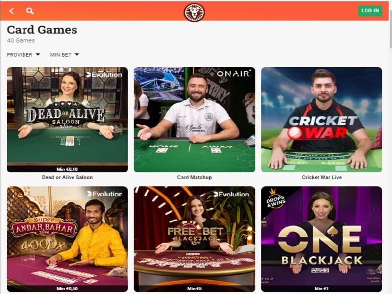Screen dimensions: 392x294
Task: Click the Evolution logo on Super Andar Bahar
Action: click(x=105, y=194)
